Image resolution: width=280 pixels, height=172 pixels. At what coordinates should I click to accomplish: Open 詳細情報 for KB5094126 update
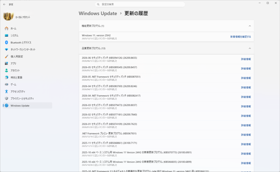tap(246, 59)
